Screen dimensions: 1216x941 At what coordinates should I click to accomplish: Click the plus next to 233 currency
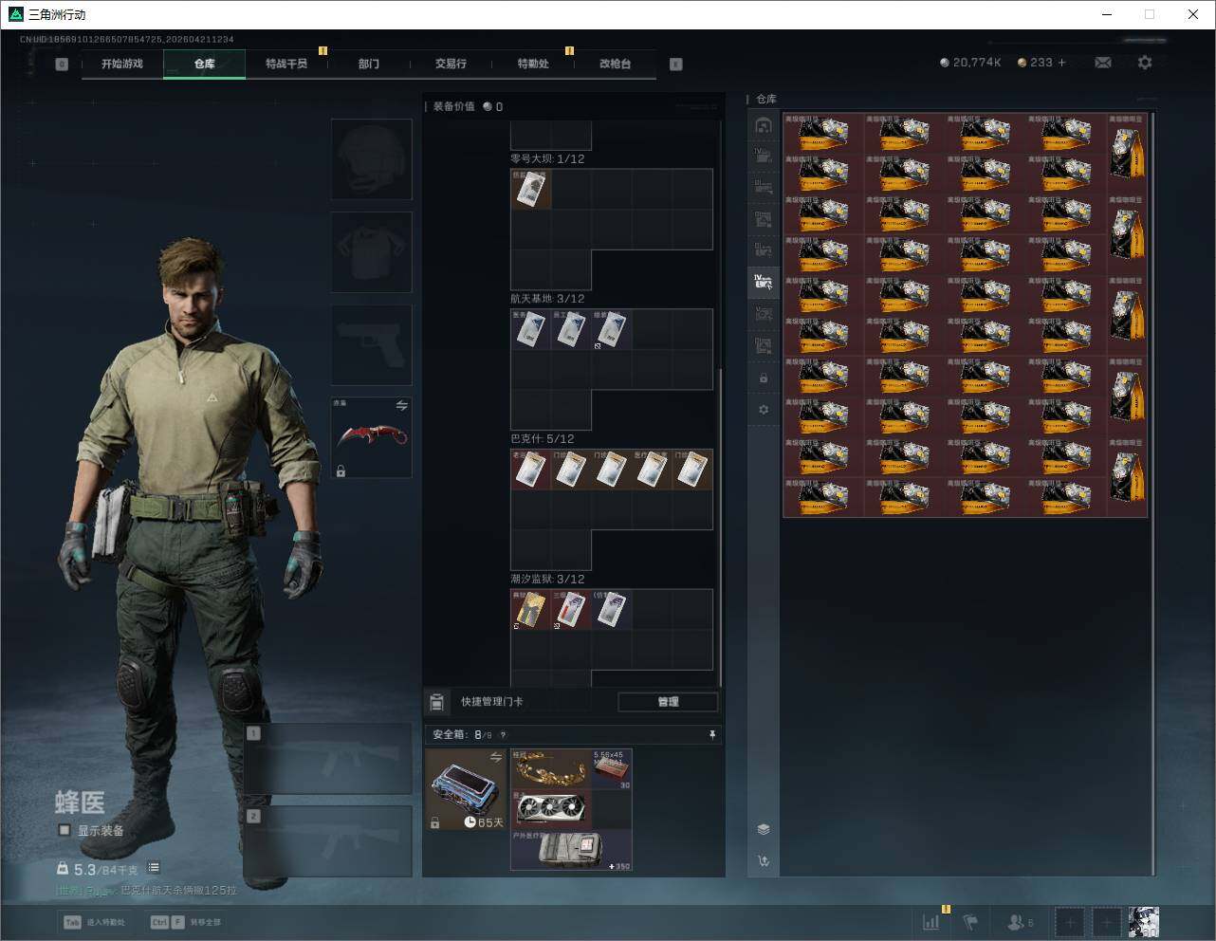click(x=1061, y=63)
